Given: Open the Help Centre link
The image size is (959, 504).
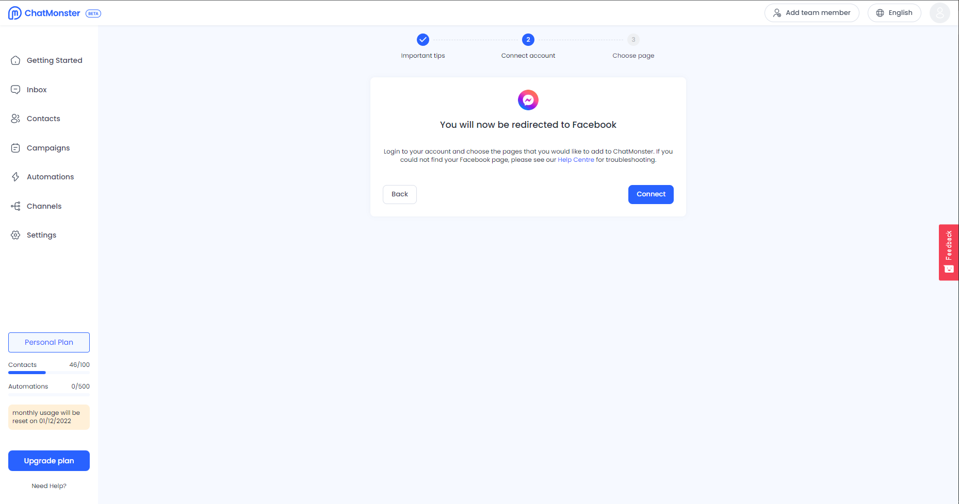Looking at the screenshot, I should (576, 160).
